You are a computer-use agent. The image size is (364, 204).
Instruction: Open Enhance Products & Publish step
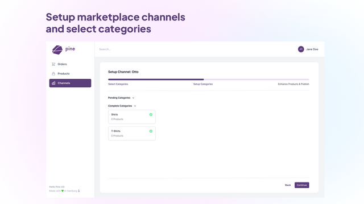click(293, 84)
